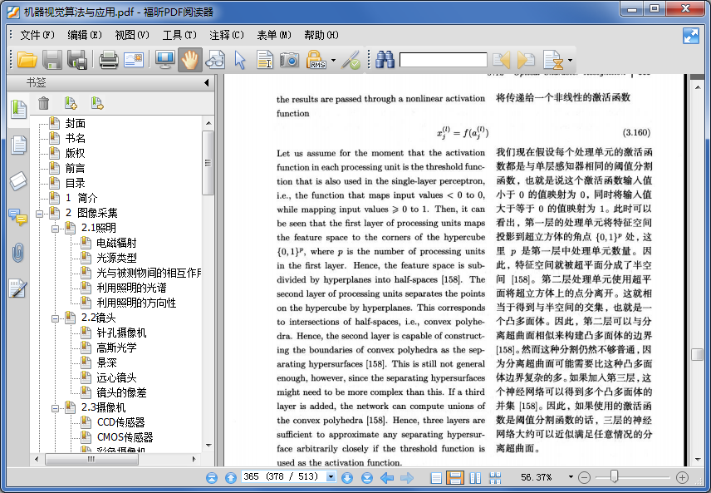The image size is (711, 493).
Task: Jump to the last page button
Action: click(x=367, y=477)
